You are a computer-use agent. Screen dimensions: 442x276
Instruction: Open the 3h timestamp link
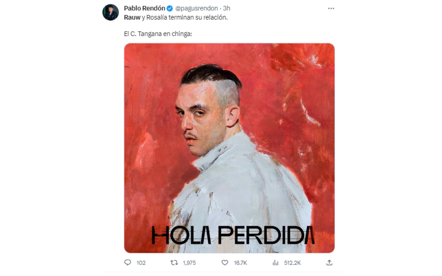227,8
